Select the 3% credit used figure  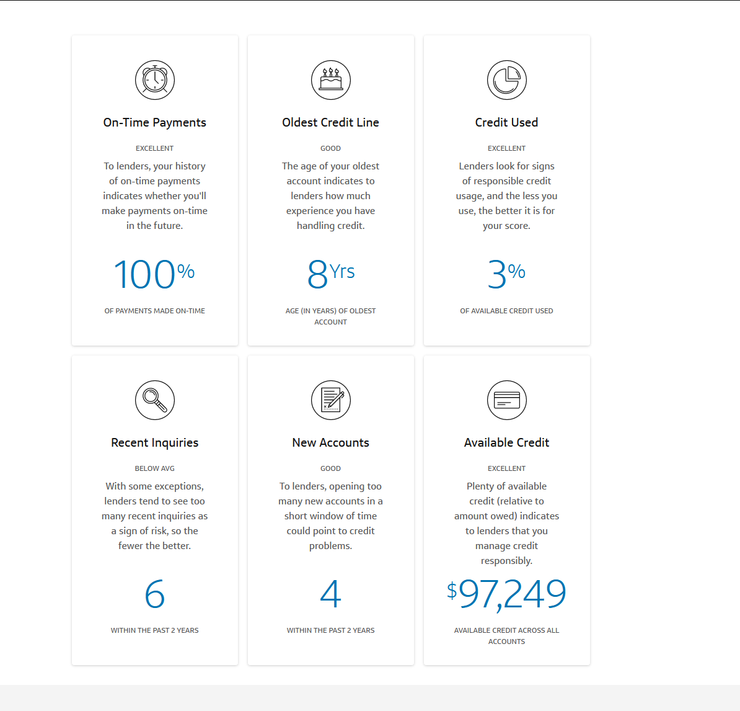point(506,274)
